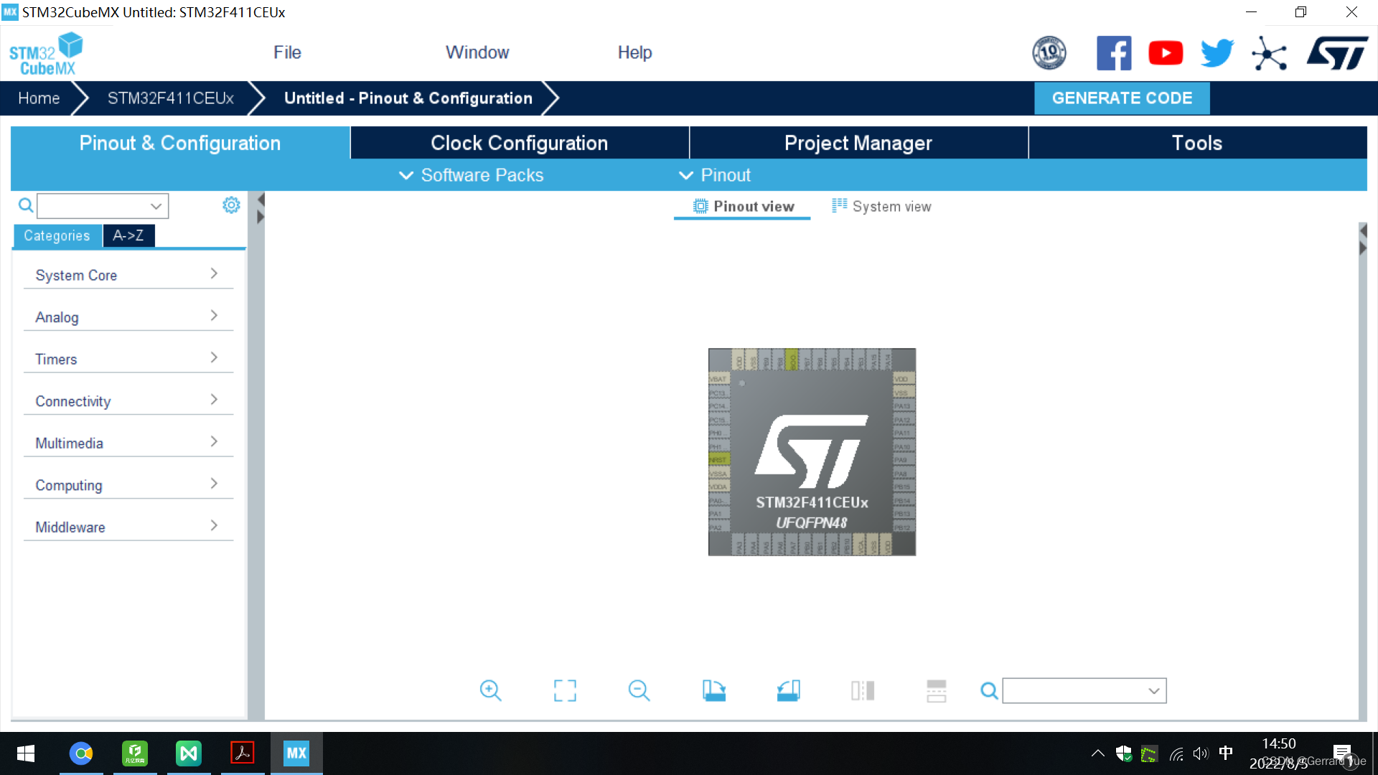Click the NRST pin on the chip
This screenshot has height=775, width=1378.
pyautogui.click(x=719, y=459)
